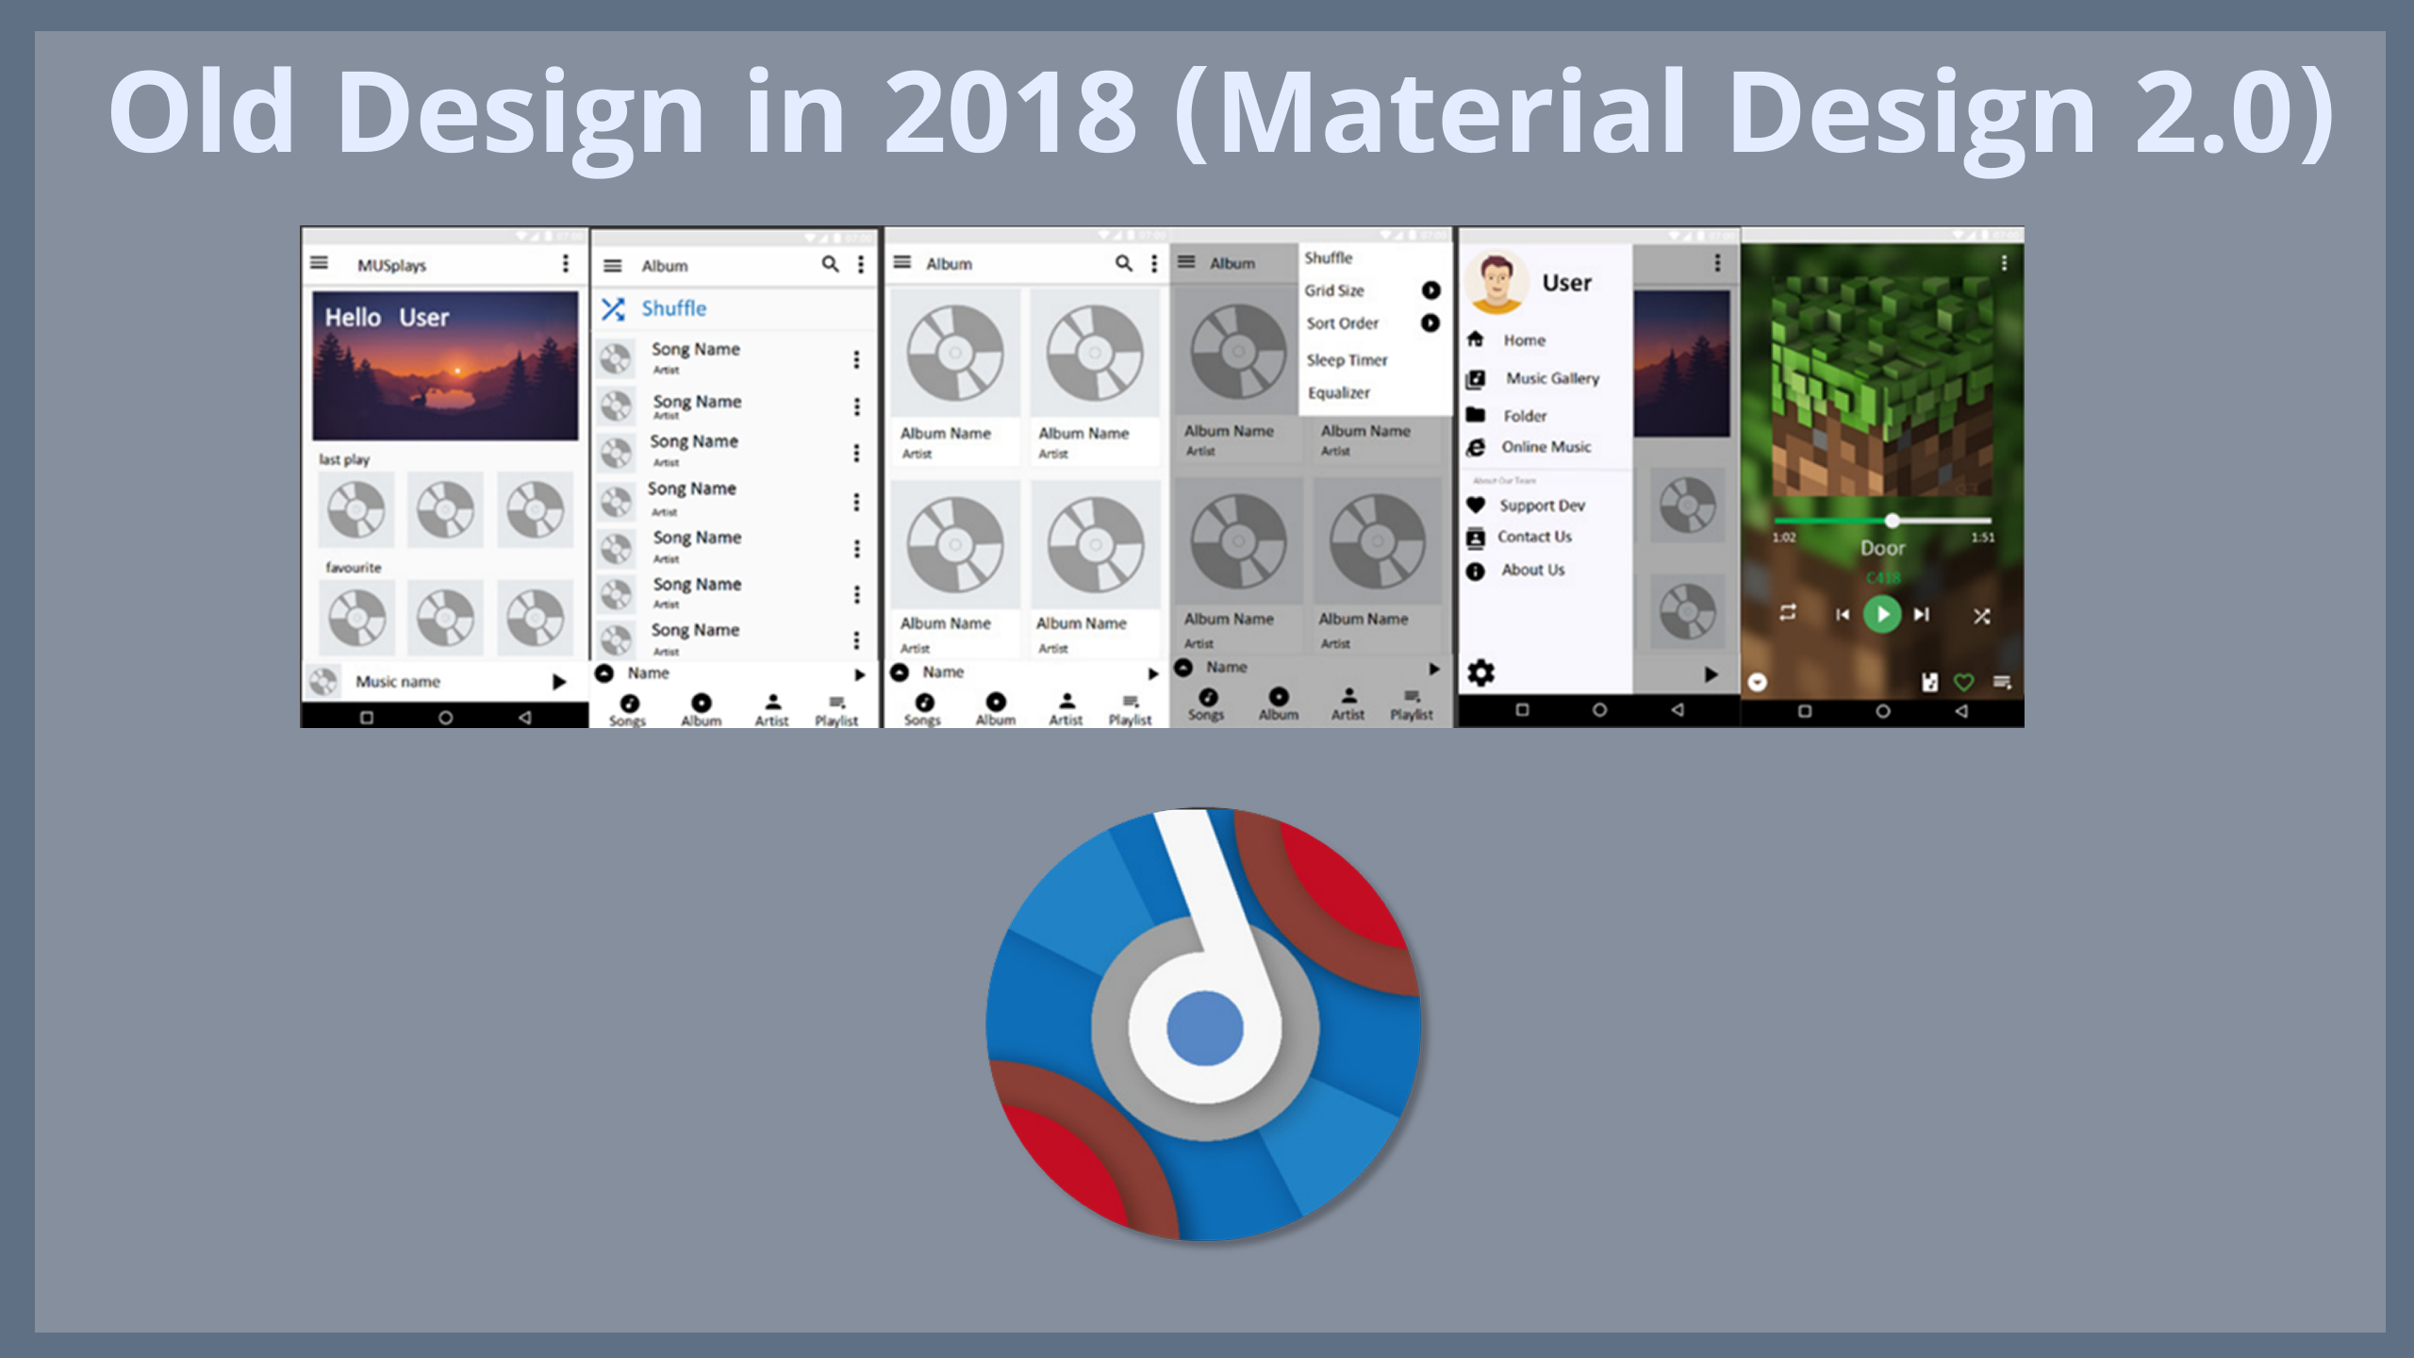Expand the dimmed album screen mini-player circle arrow
This screenshot has height=1358, width=2414.
click(x=1184, y=668)
